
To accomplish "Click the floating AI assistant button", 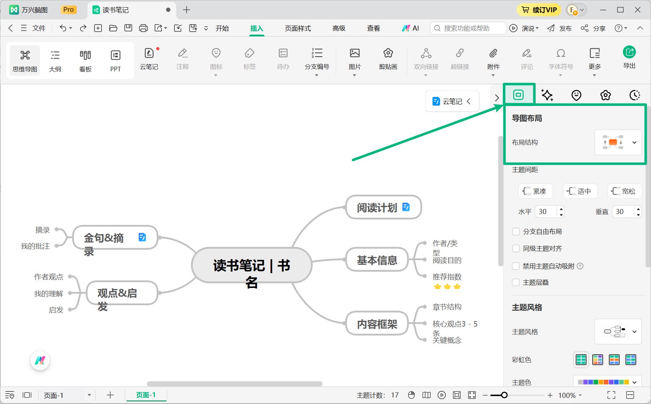I will pos(40,360).
